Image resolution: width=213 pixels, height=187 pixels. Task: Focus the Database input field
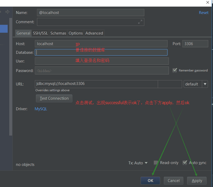coord(101,52)
